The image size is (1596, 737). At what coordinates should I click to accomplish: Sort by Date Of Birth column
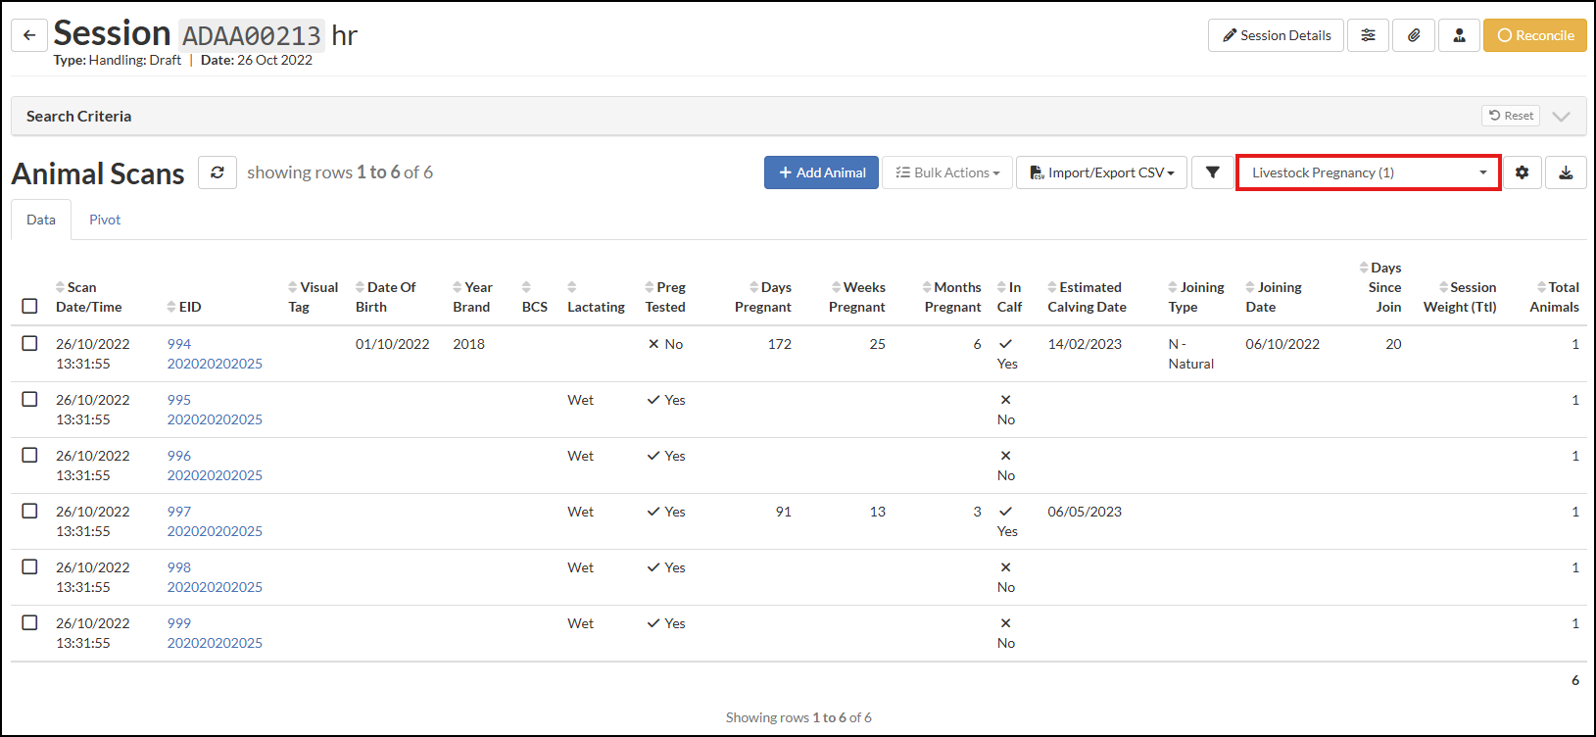point(385,297)
